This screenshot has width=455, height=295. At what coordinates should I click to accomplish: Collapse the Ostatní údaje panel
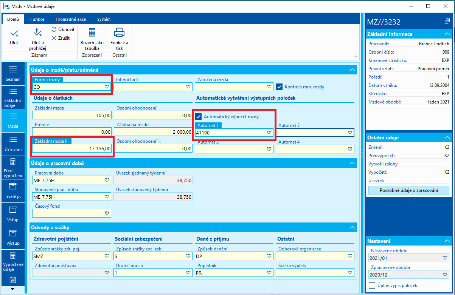447,137
